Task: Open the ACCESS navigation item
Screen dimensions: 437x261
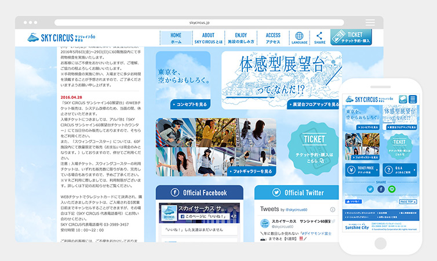Action: coord(273,38)
